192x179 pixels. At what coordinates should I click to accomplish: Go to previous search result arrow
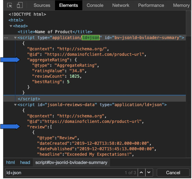pyautogui.click(x=141, y=172)
